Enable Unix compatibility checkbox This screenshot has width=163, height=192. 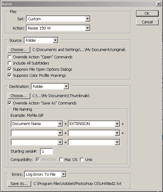pyautogui.click(x=82, y=160)
